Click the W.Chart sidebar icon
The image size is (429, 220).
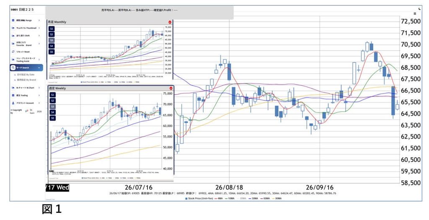(x=13, y=88)
